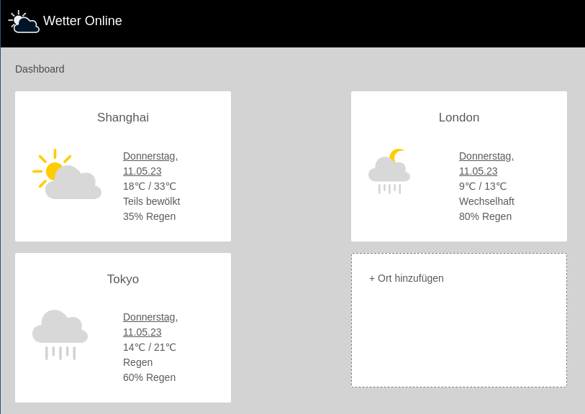Image resolution: width=585 pixels, height=414 pixels.
Task: Open London's Donnerstag, 11.05.23 date link
Action: click(486, 164)
